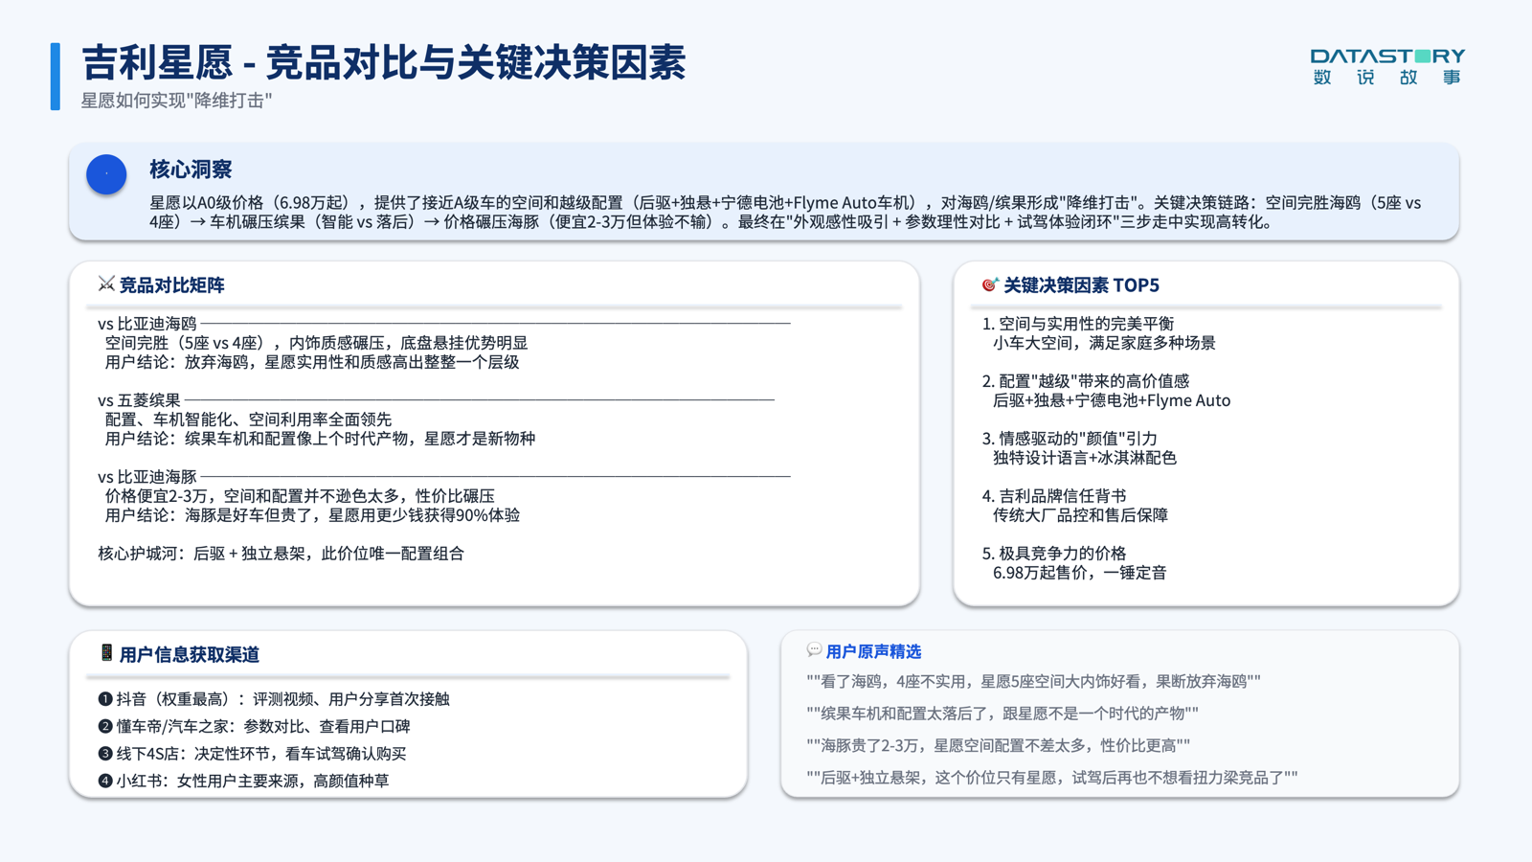
Task: Click channel ❸ 线下4S店
Action: 252,754
